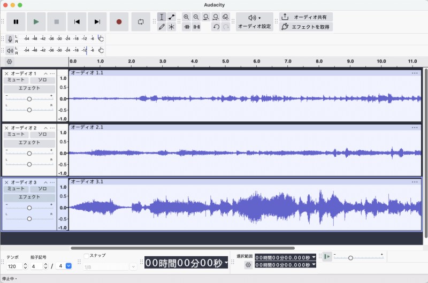Viewport: 428px width, 283px height.
Task: Click the speaker playback meter icon
Action: click(10, 51)
